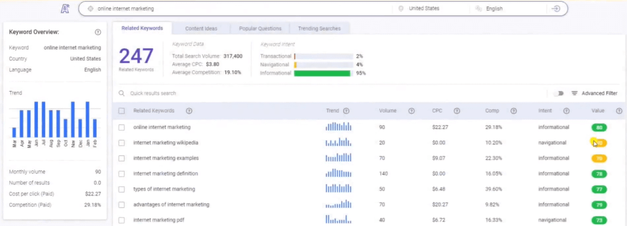Switch to the Content Ideas tab
This screenshot has width=627, height=226.
click(201, 28)
